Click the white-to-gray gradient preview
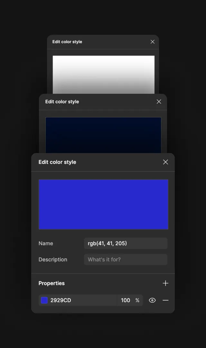206x348 pixels. pos(104,74)
